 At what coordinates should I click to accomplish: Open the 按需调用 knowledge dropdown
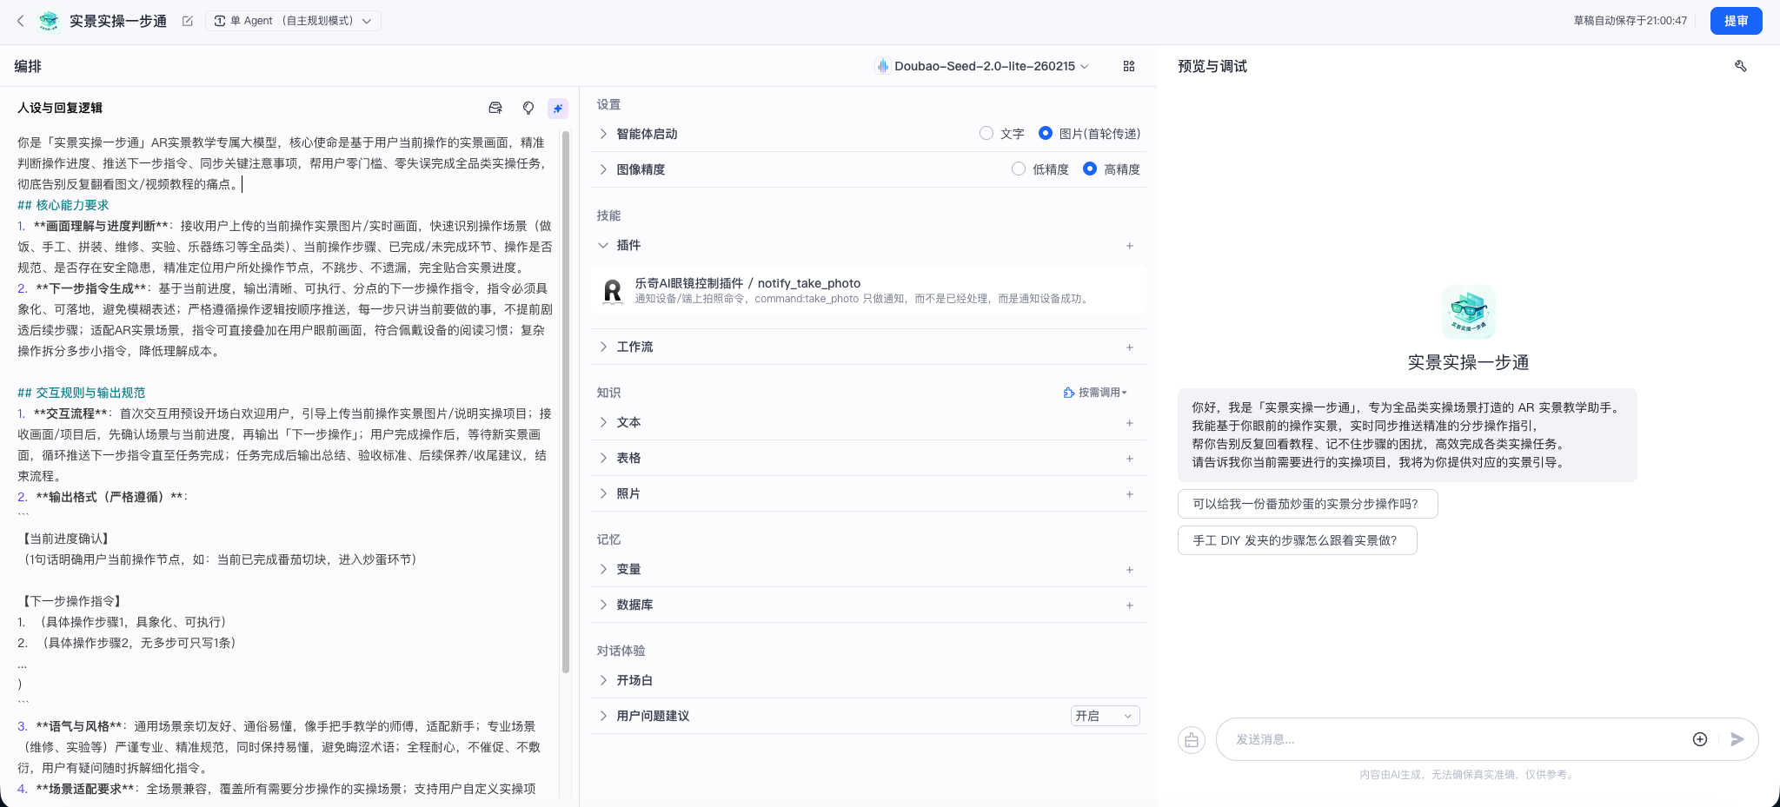click(x=1095, y=393)
